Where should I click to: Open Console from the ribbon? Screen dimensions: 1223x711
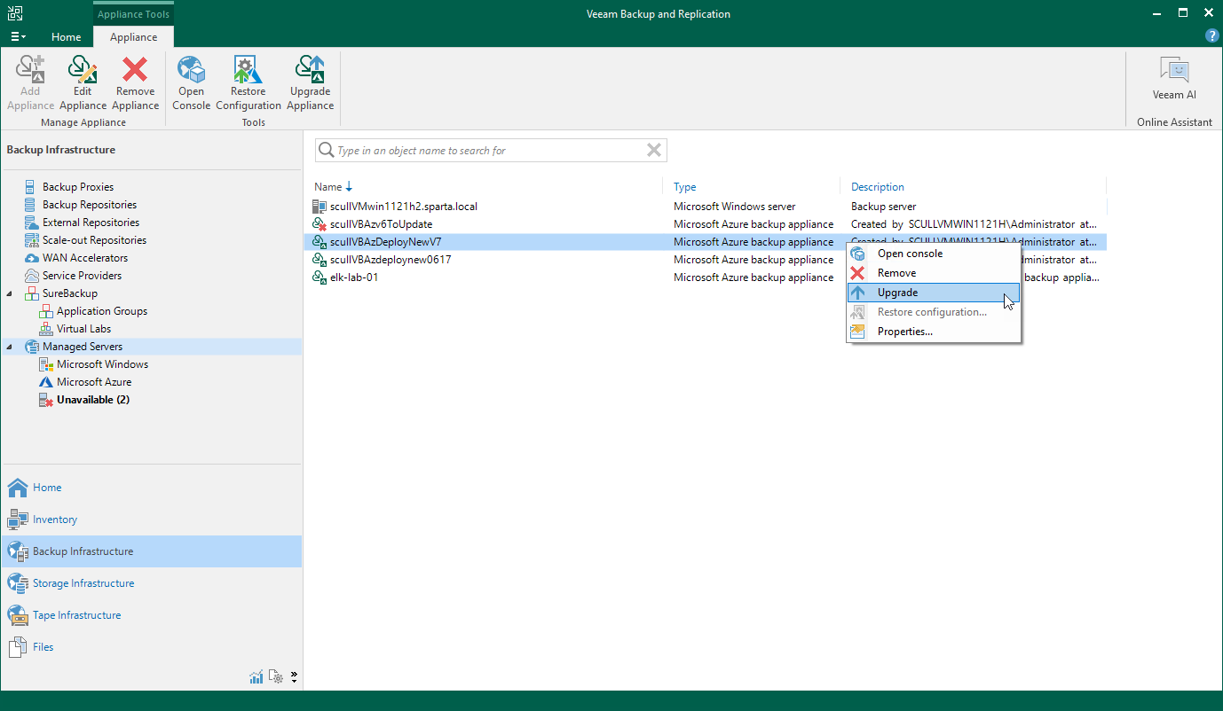[191, 83]
